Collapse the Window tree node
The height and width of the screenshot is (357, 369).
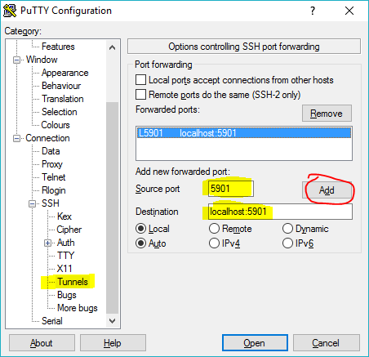(x=17, y=60)
